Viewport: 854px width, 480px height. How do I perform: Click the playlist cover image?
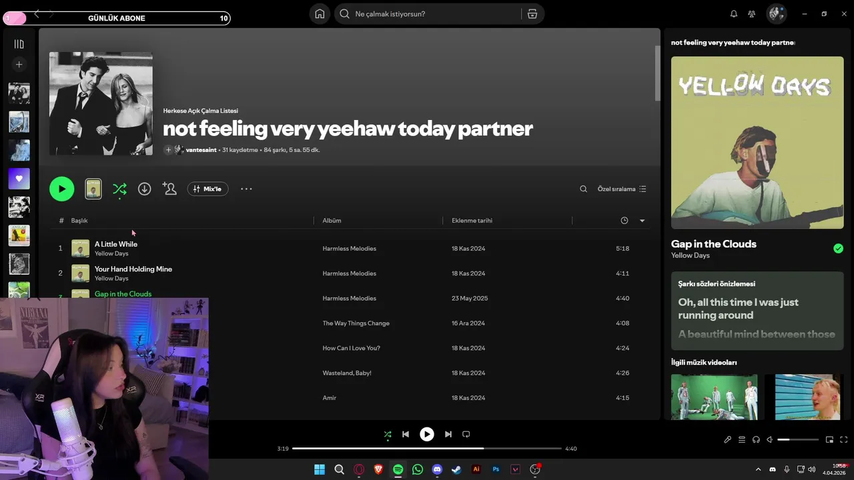(101, 103)
